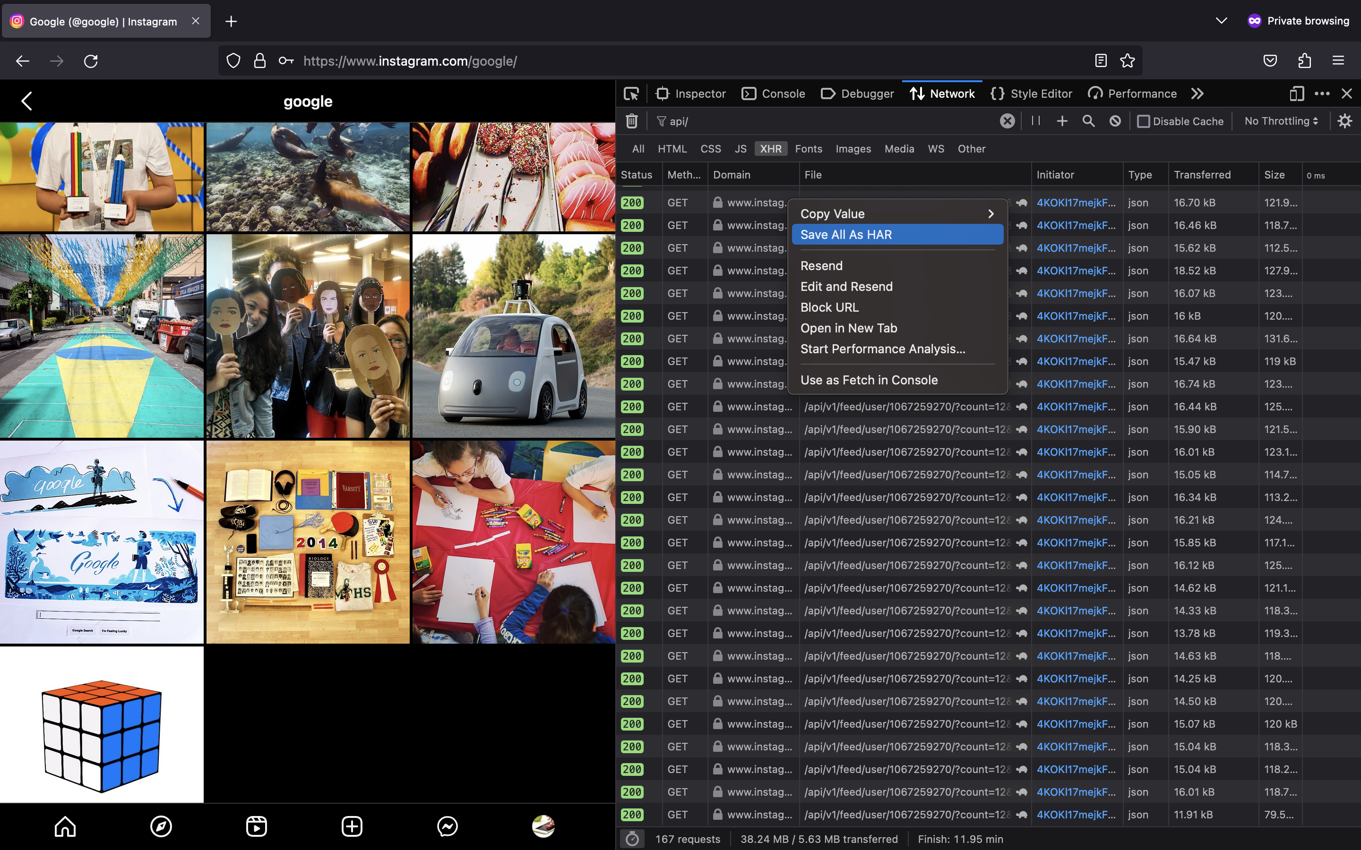Open tracking protection shield icon
This screenshot has width=1361, height=850.
(x=233, y=61)
